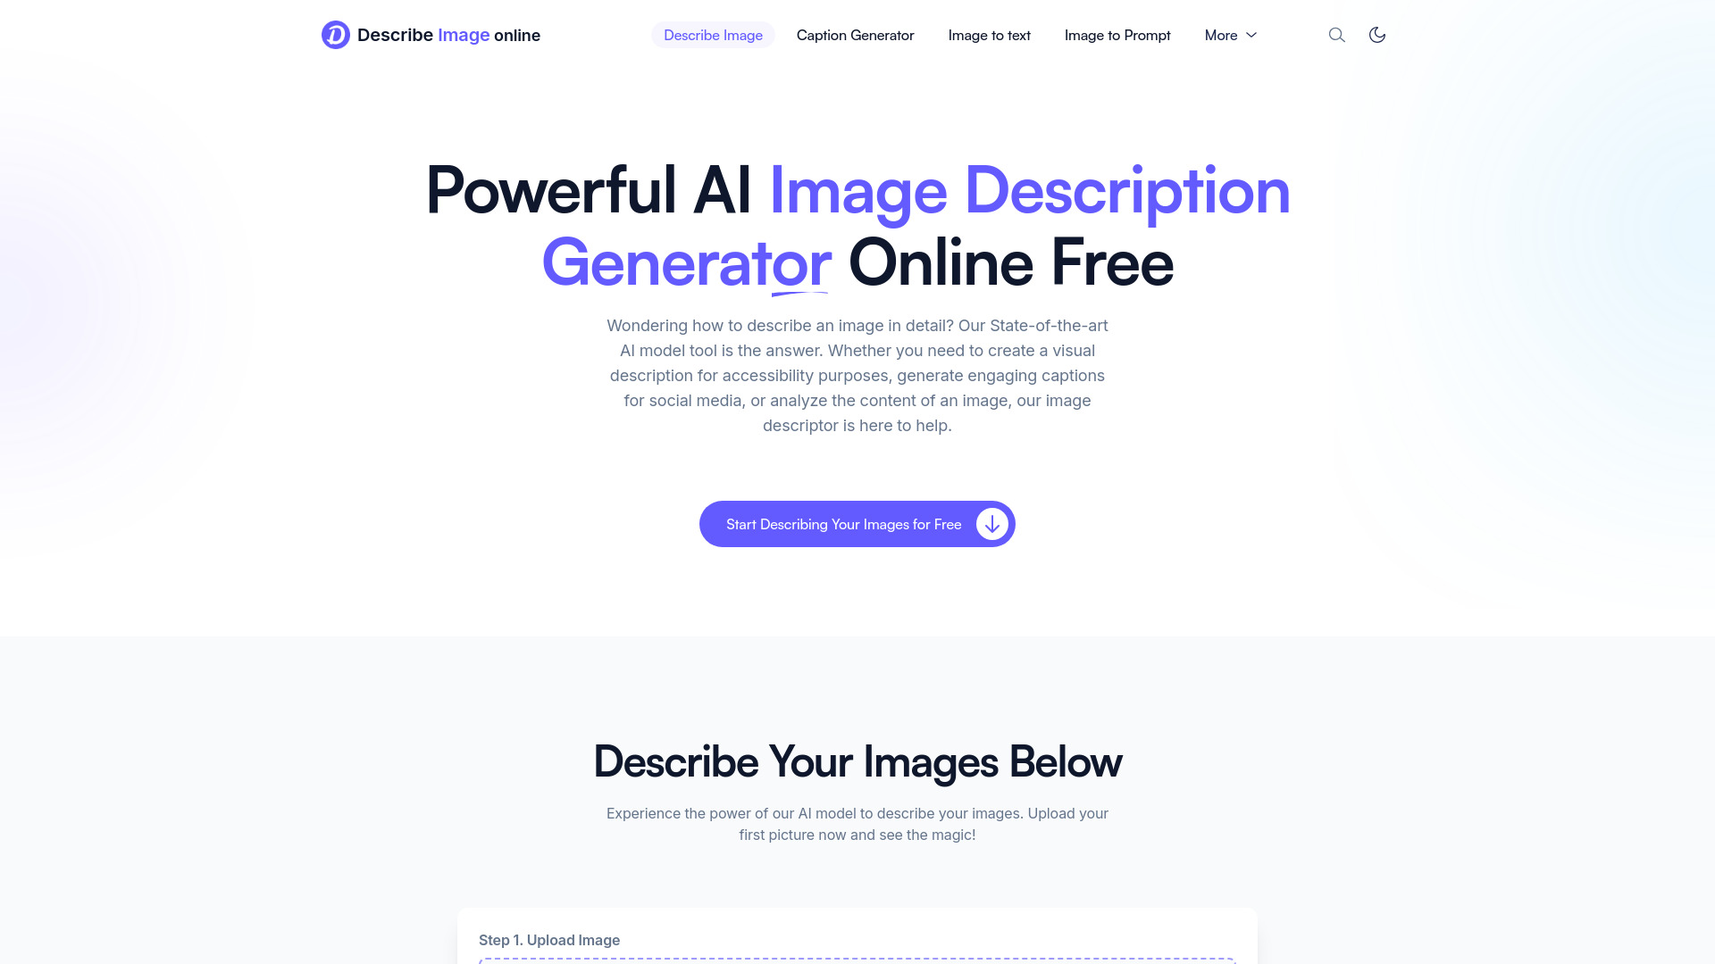Image resolution: width=1715 pixels, height=964 pixels.
Task: Click the Image to Prompt navigation link
Action: (x=1117, y=34)
